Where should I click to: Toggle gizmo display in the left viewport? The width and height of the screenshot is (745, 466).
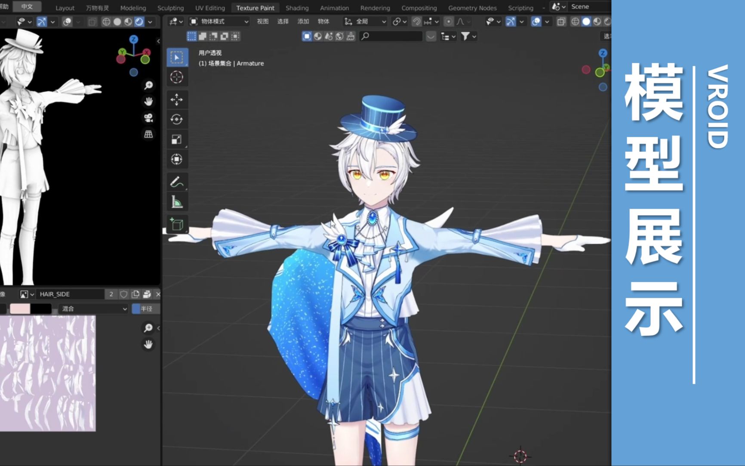(x=41, y=22)
